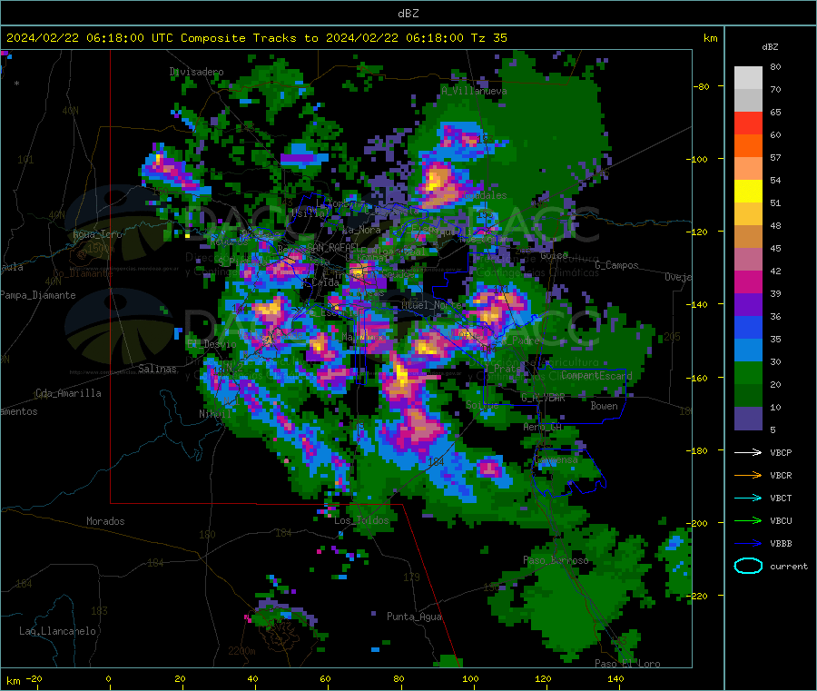Click the '0' tick on the bottom axis
Viewport: 817px width, 691px height.
point(108,678)
